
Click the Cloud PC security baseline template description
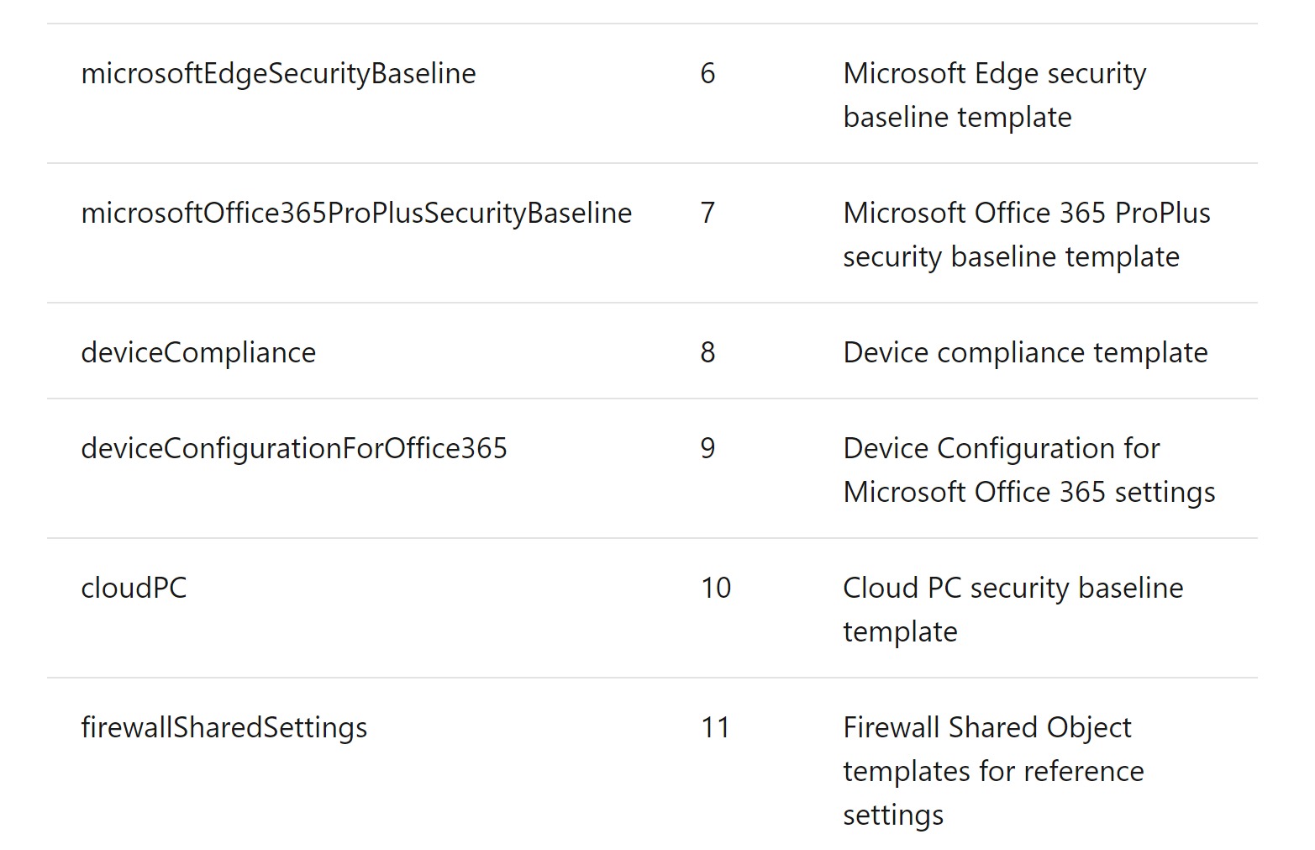[1013, 610]
